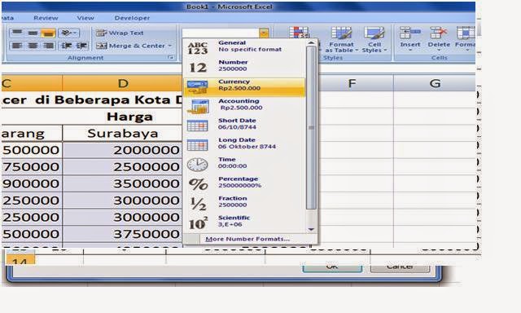
Task: Open the View ribbon tab
Action: (x=85, y=18)
